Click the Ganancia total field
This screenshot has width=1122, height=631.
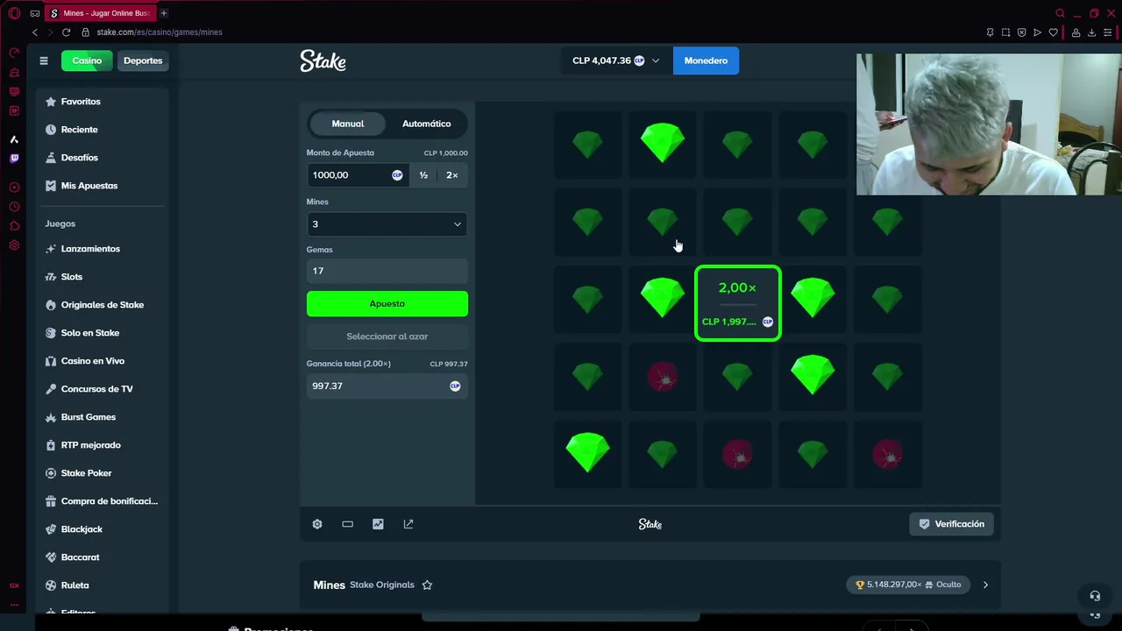point(387,386)
